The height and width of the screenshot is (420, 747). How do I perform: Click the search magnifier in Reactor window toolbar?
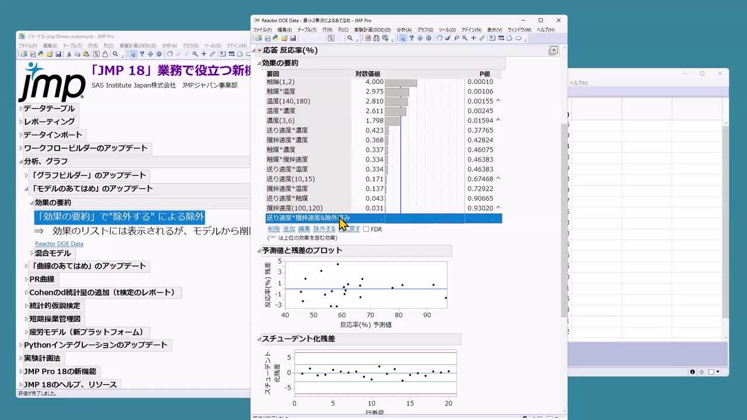350,38
